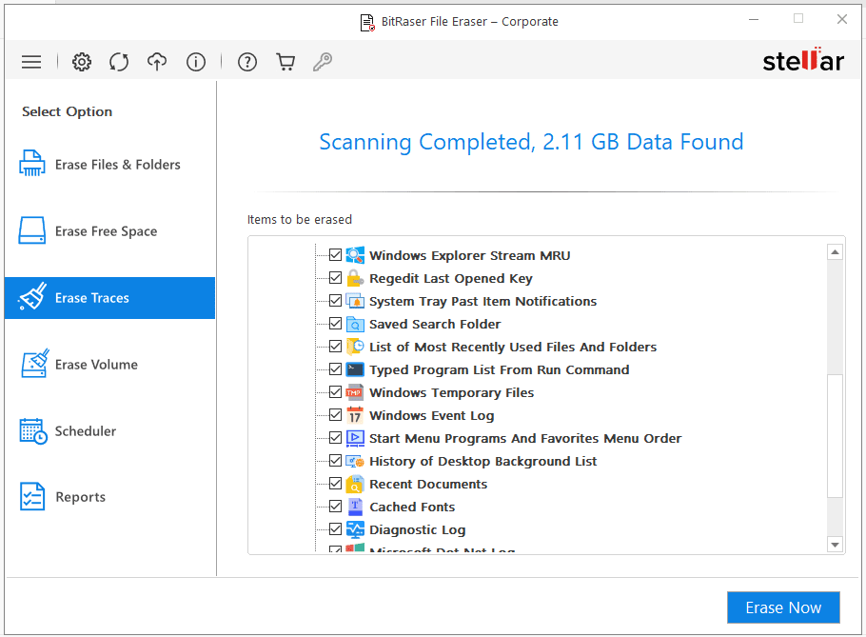Screen dimensions: 866x637
Task: Uncheck the Windows Event Log item
Action: click(336, 415)
